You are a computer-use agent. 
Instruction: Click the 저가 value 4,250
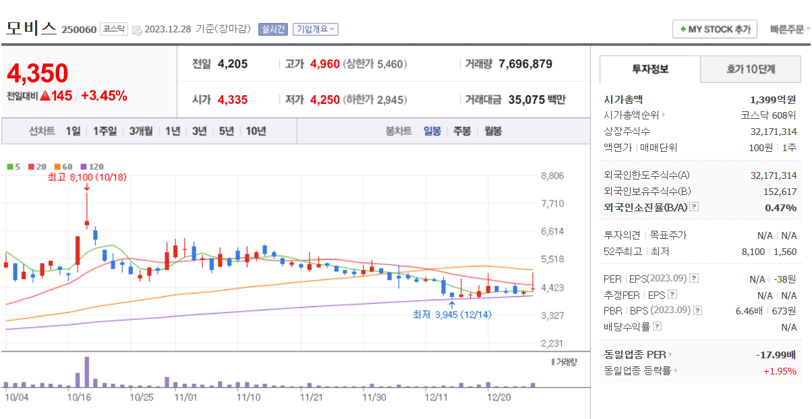pyautogui.click(x=325, y=100)
